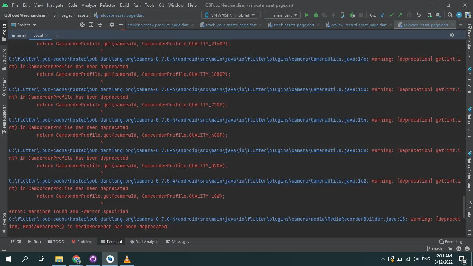Click the Stop button in the run toolbar

(x=360, y=15)
